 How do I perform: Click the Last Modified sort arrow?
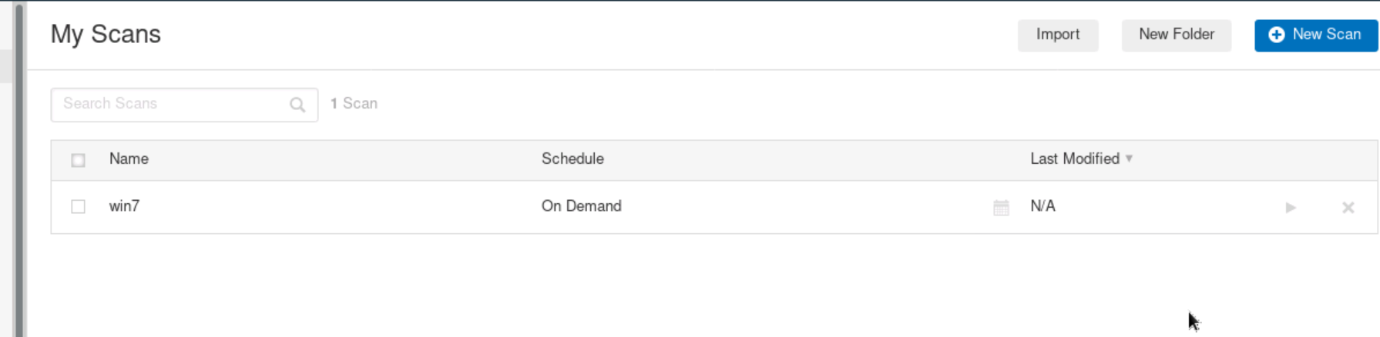(1129, 158)
